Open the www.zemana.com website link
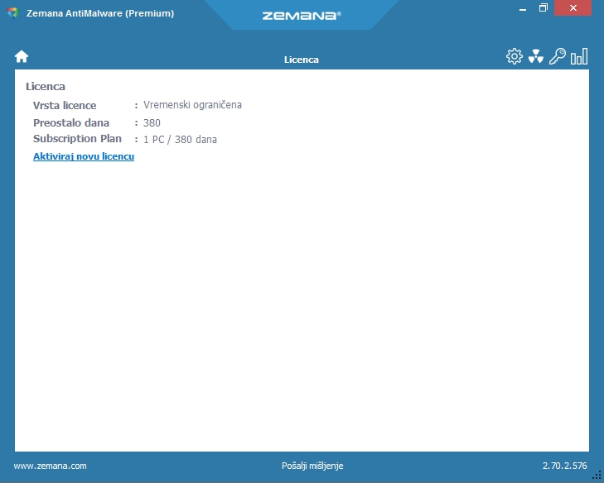The image size is (604, 483). point(51,466)
